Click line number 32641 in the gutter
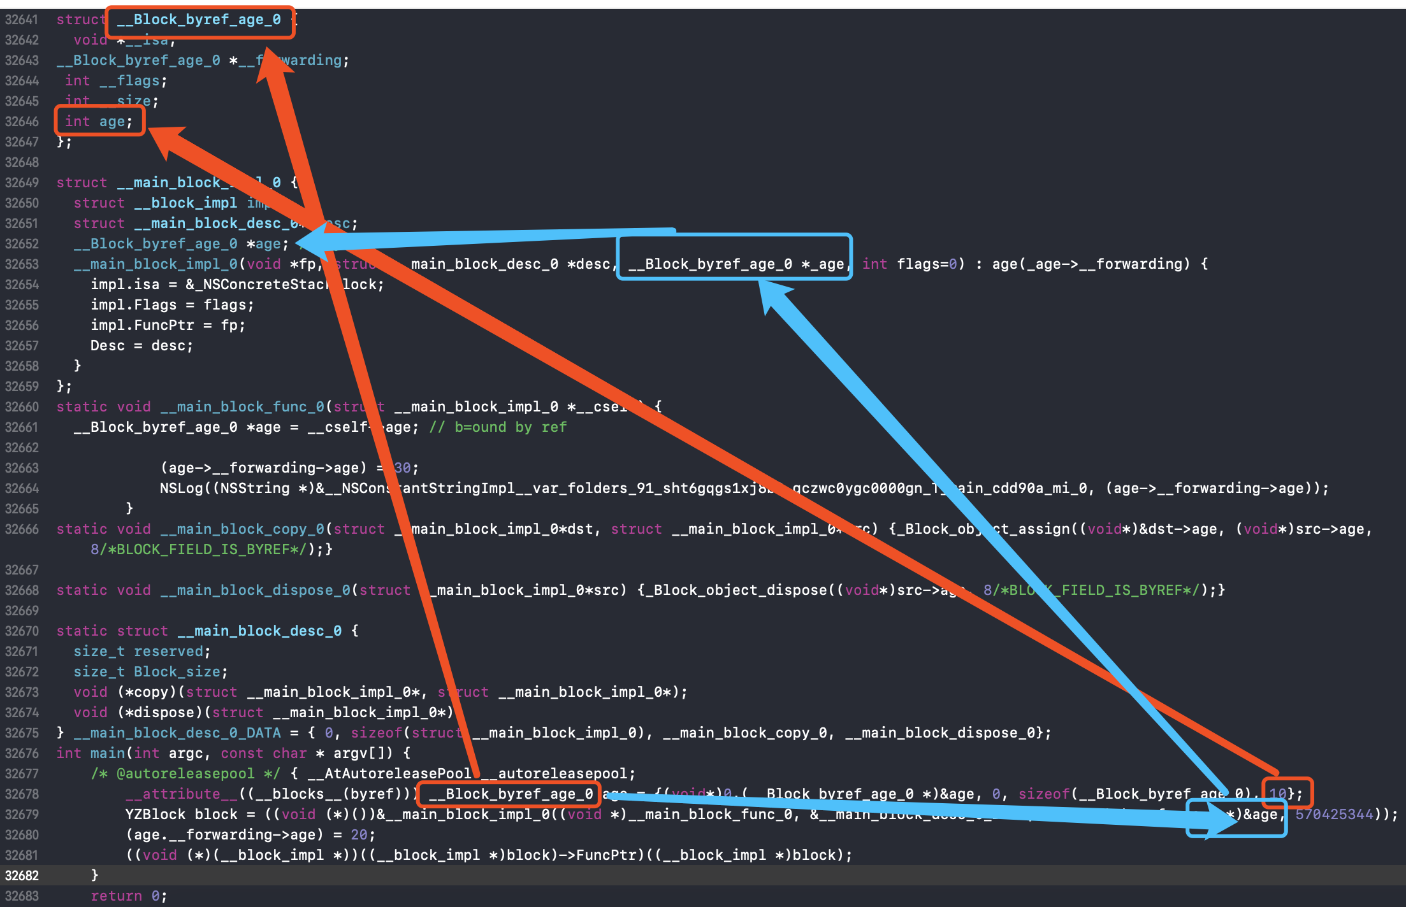The height and width of the screenshot is (907, 1406). (x=22, y=20)
